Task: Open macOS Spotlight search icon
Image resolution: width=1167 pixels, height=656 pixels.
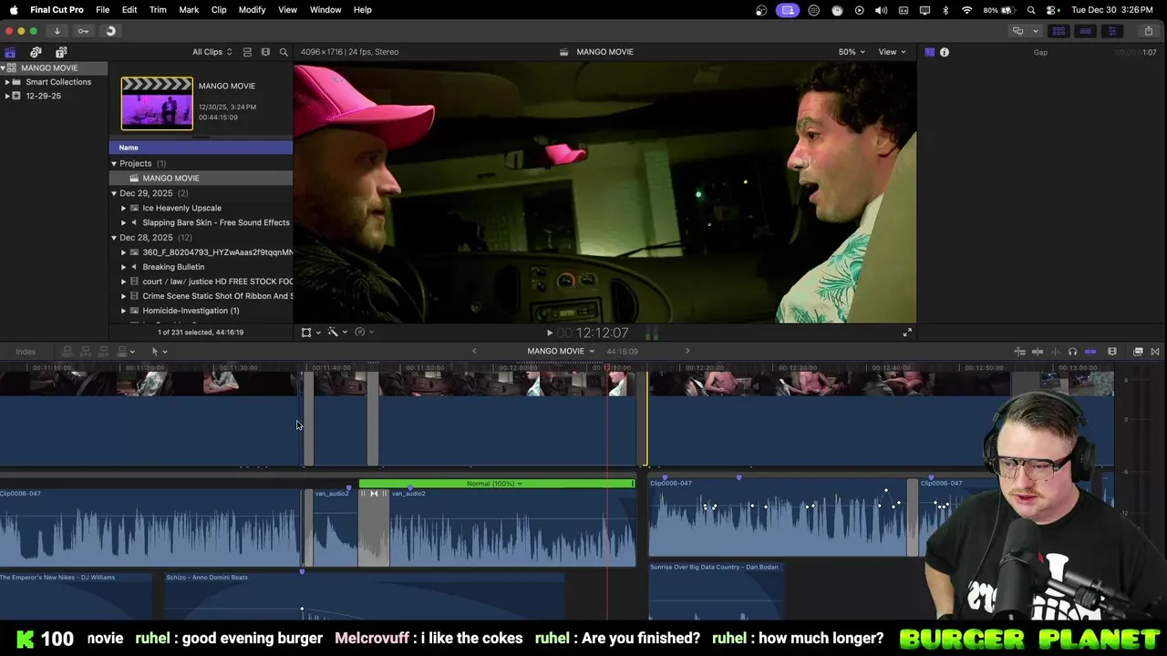Action: [x=1031, y=10]
